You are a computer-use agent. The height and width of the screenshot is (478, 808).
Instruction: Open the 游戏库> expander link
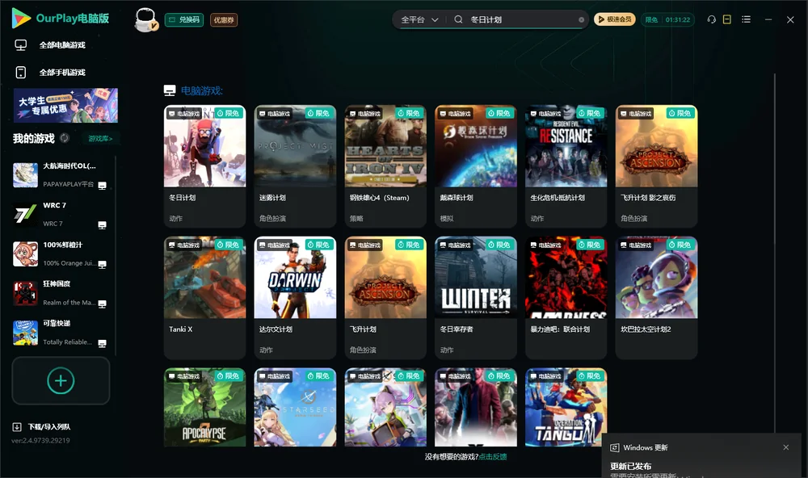pos(100,139)
